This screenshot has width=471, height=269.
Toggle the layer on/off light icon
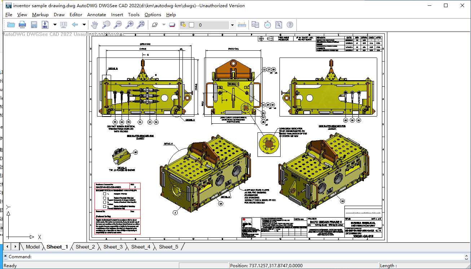pyautogui.click(x=183, y=25)
